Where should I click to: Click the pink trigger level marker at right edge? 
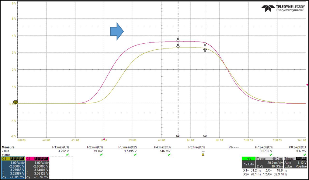(x=307, y=85)
